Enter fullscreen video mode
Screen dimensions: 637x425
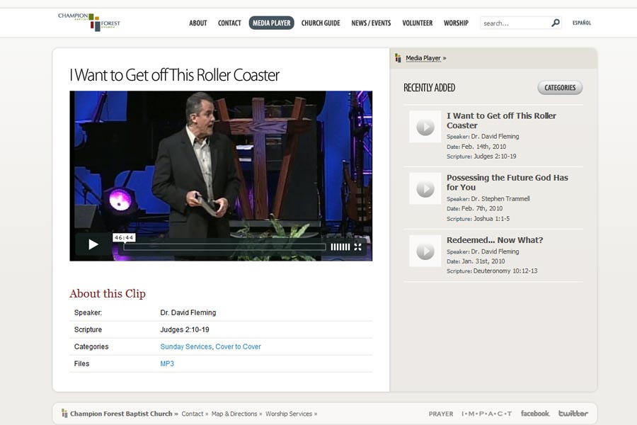click(357, 247)
